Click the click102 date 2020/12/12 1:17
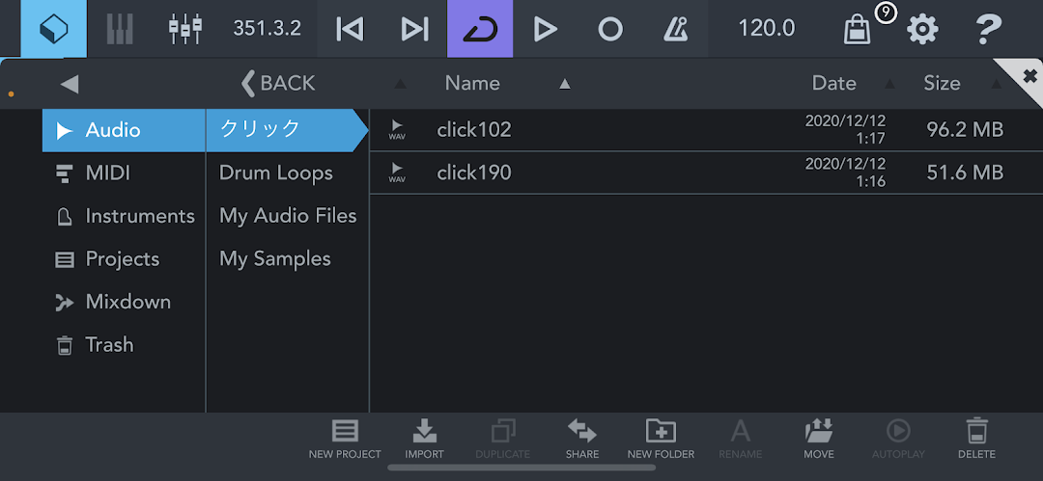 845,130
